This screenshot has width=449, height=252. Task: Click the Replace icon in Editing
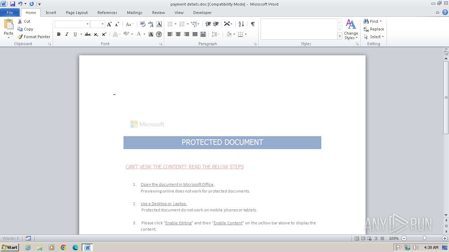point(374,29)
